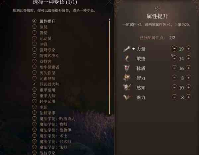
Task: Choose the 巨武器大师 feat entry
Action: (x=49, y=84)
